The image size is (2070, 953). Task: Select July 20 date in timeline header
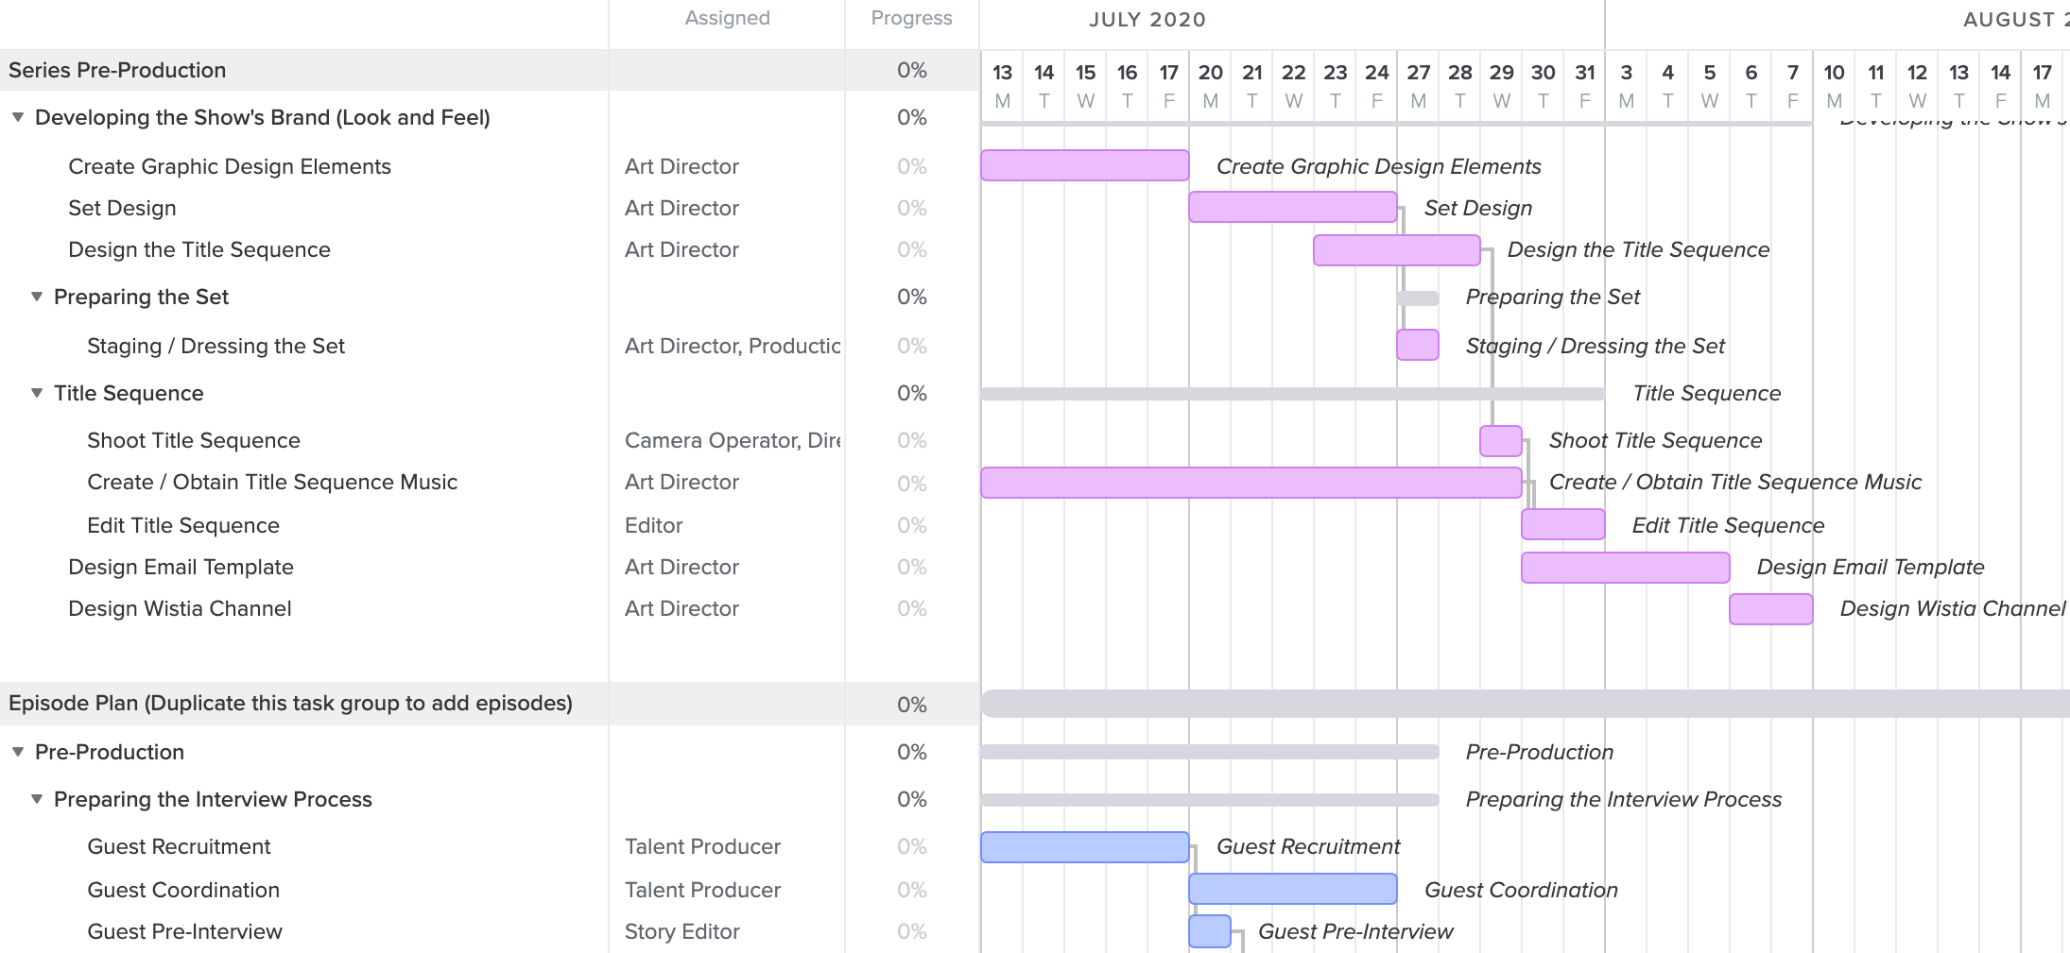point(1210,73)
